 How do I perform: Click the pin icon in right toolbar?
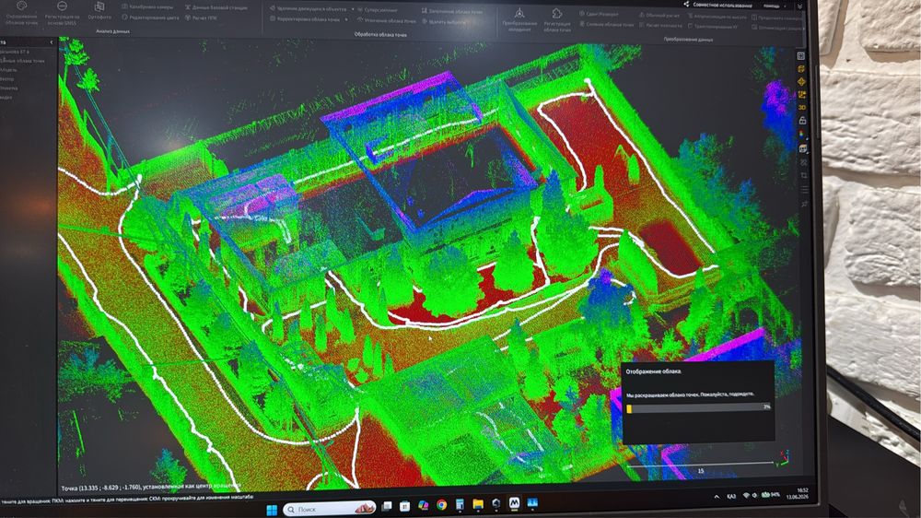click(x=804, y=204)
